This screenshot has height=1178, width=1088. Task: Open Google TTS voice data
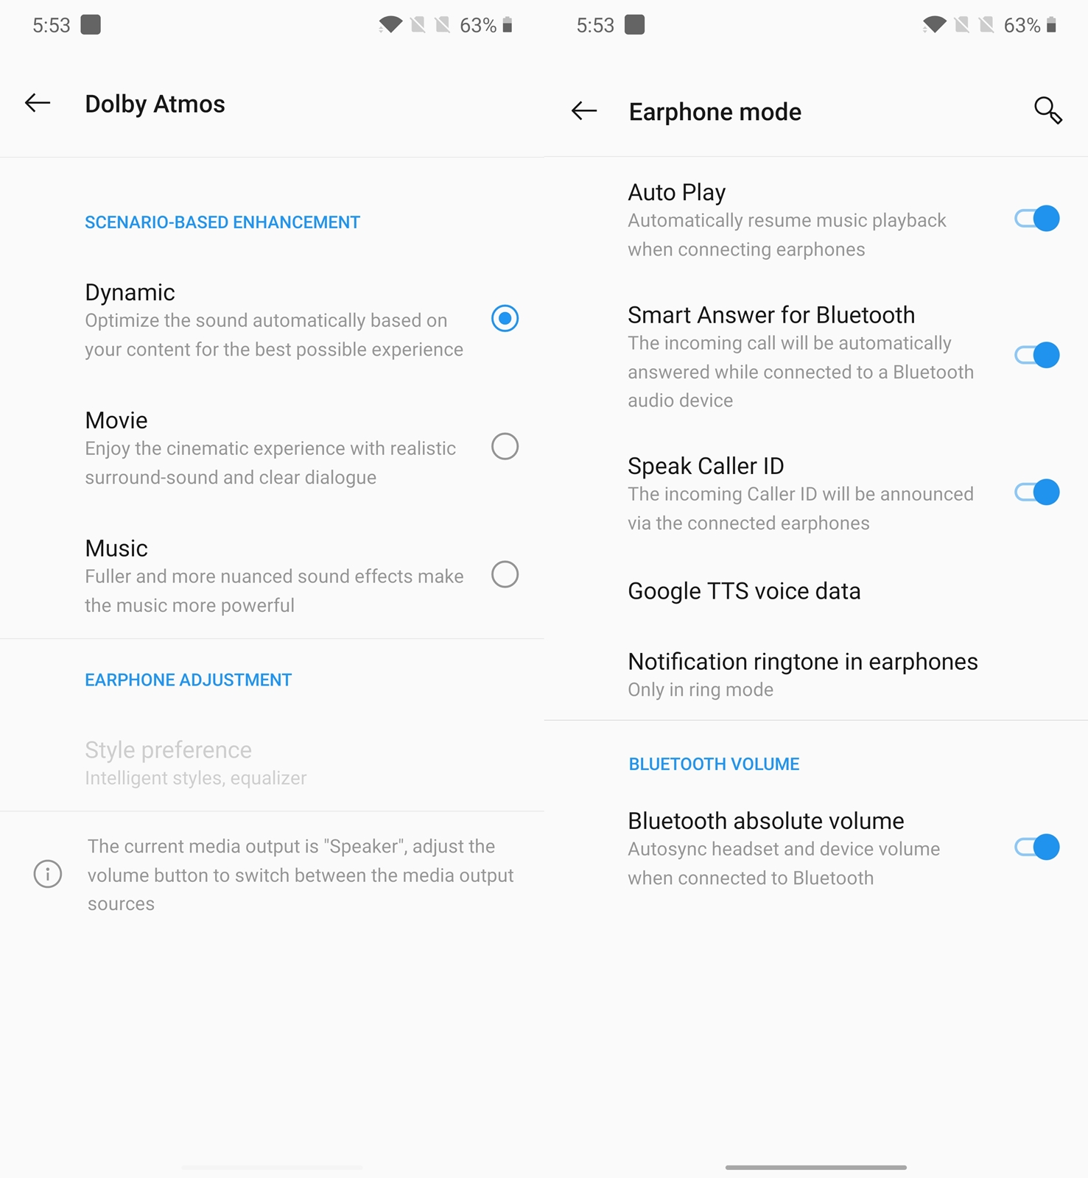coord(815,591)
